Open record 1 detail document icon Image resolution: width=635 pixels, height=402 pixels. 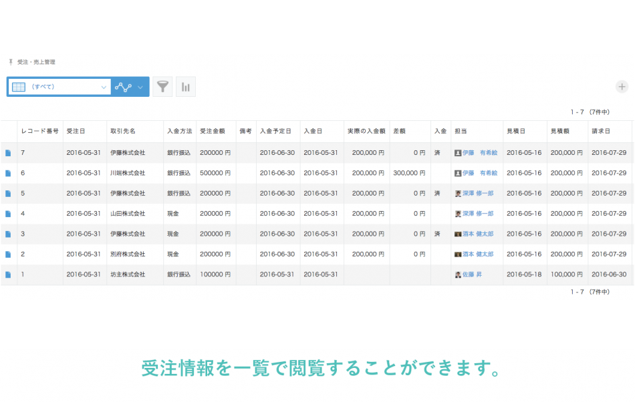[9, 274]
